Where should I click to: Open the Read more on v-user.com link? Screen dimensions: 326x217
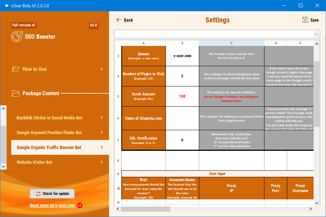point(52,205)
